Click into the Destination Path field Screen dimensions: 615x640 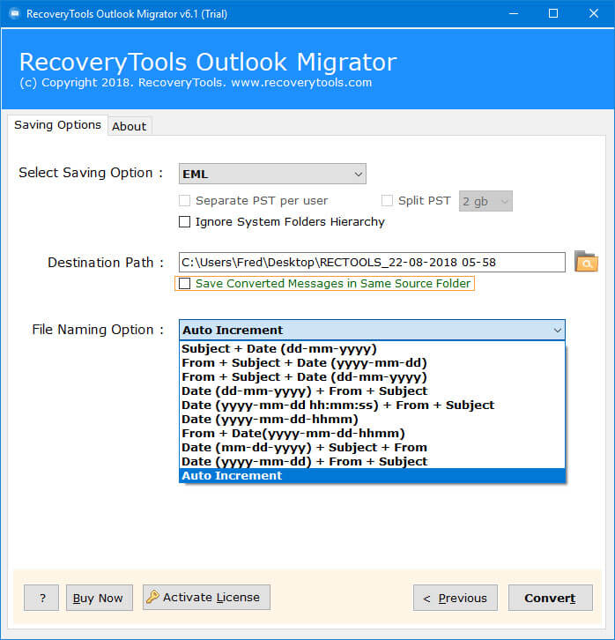pyautogui.click(x=372, y=262)
